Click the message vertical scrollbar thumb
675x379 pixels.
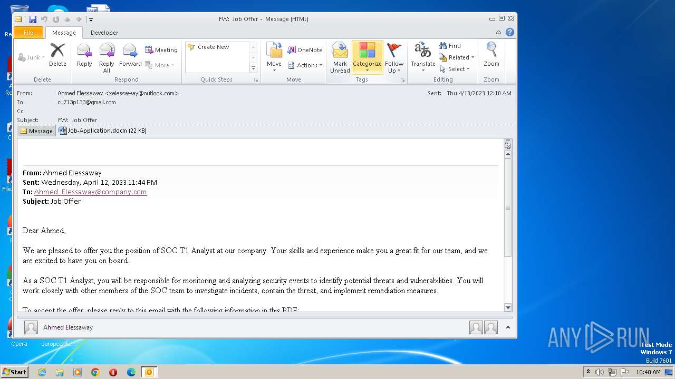tap(508, 207)
